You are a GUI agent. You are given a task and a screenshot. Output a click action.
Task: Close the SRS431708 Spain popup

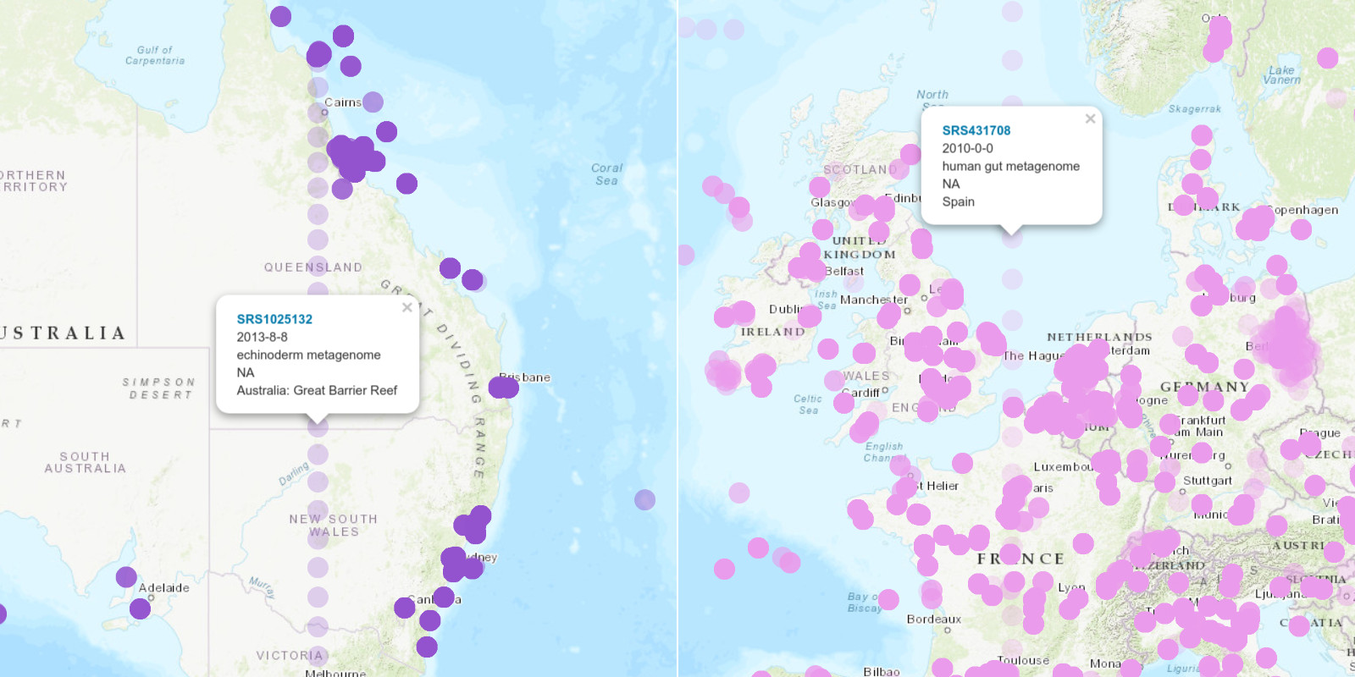1091,118
